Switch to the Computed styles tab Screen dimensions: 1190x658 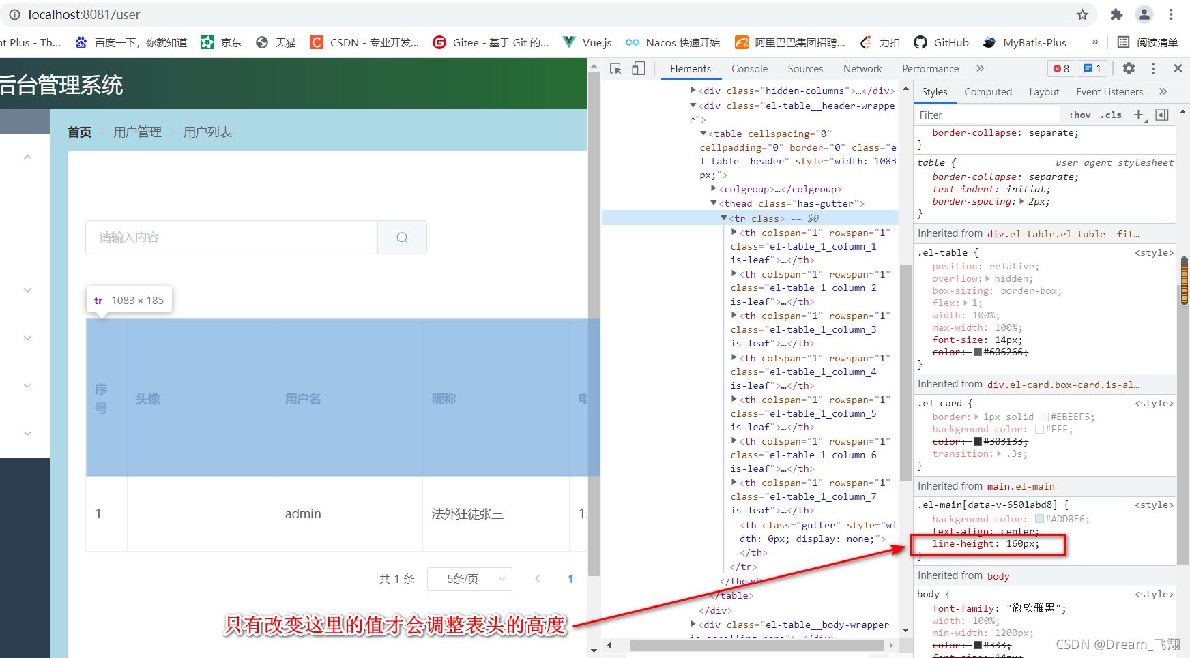[x=988, y=91]
